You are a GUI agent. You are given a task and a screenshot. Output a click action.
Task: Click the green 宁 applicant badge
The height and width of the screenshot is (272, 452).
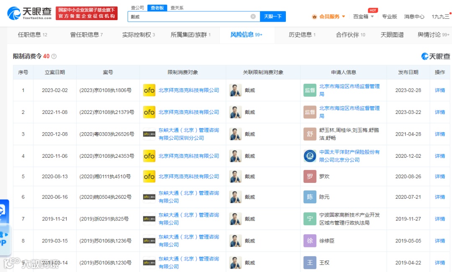click(310, 219)
